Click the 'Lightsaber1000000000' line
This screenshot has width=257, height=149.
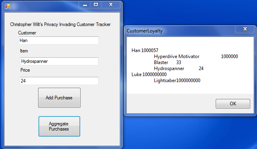pyautogui.click(x=177, y=81)
